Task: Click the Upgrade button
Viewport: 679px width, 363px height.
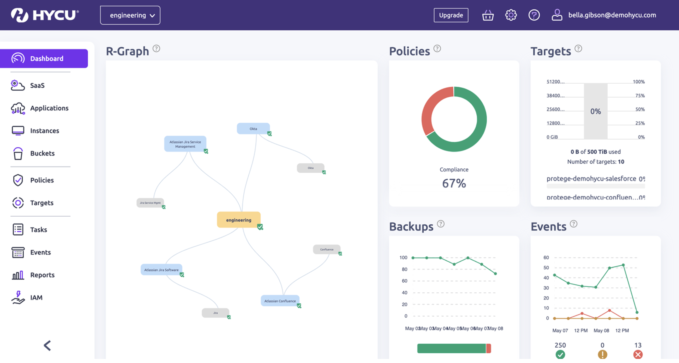Action: [x=451, y=15]
